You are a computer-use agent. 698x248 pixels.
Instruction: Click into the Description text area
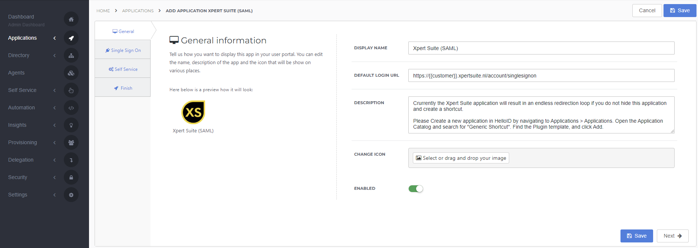click(541, 115)
